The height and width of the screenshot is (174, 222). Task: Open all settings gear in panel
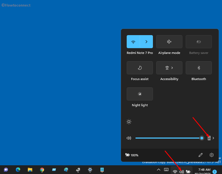click(212, 155)
